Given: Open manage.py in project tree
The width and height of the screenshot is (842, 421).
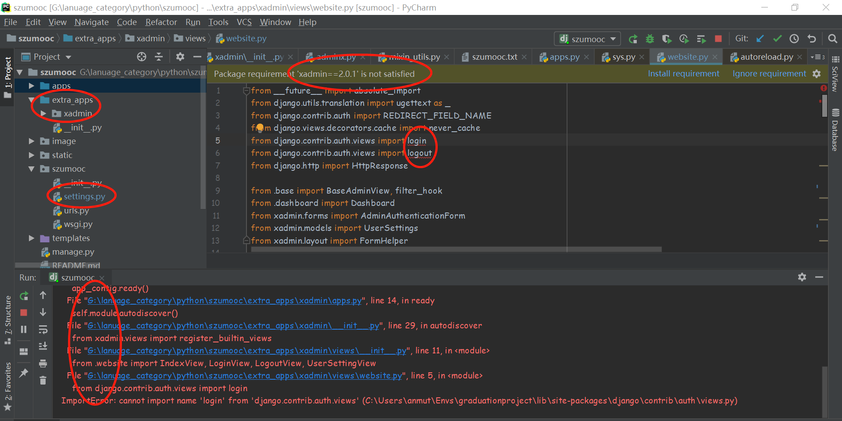Looking at the screenshot, I should [73, 252].
